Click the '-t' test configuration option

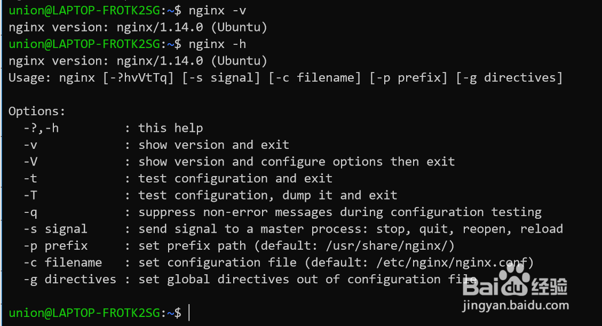tap(178, 179)
